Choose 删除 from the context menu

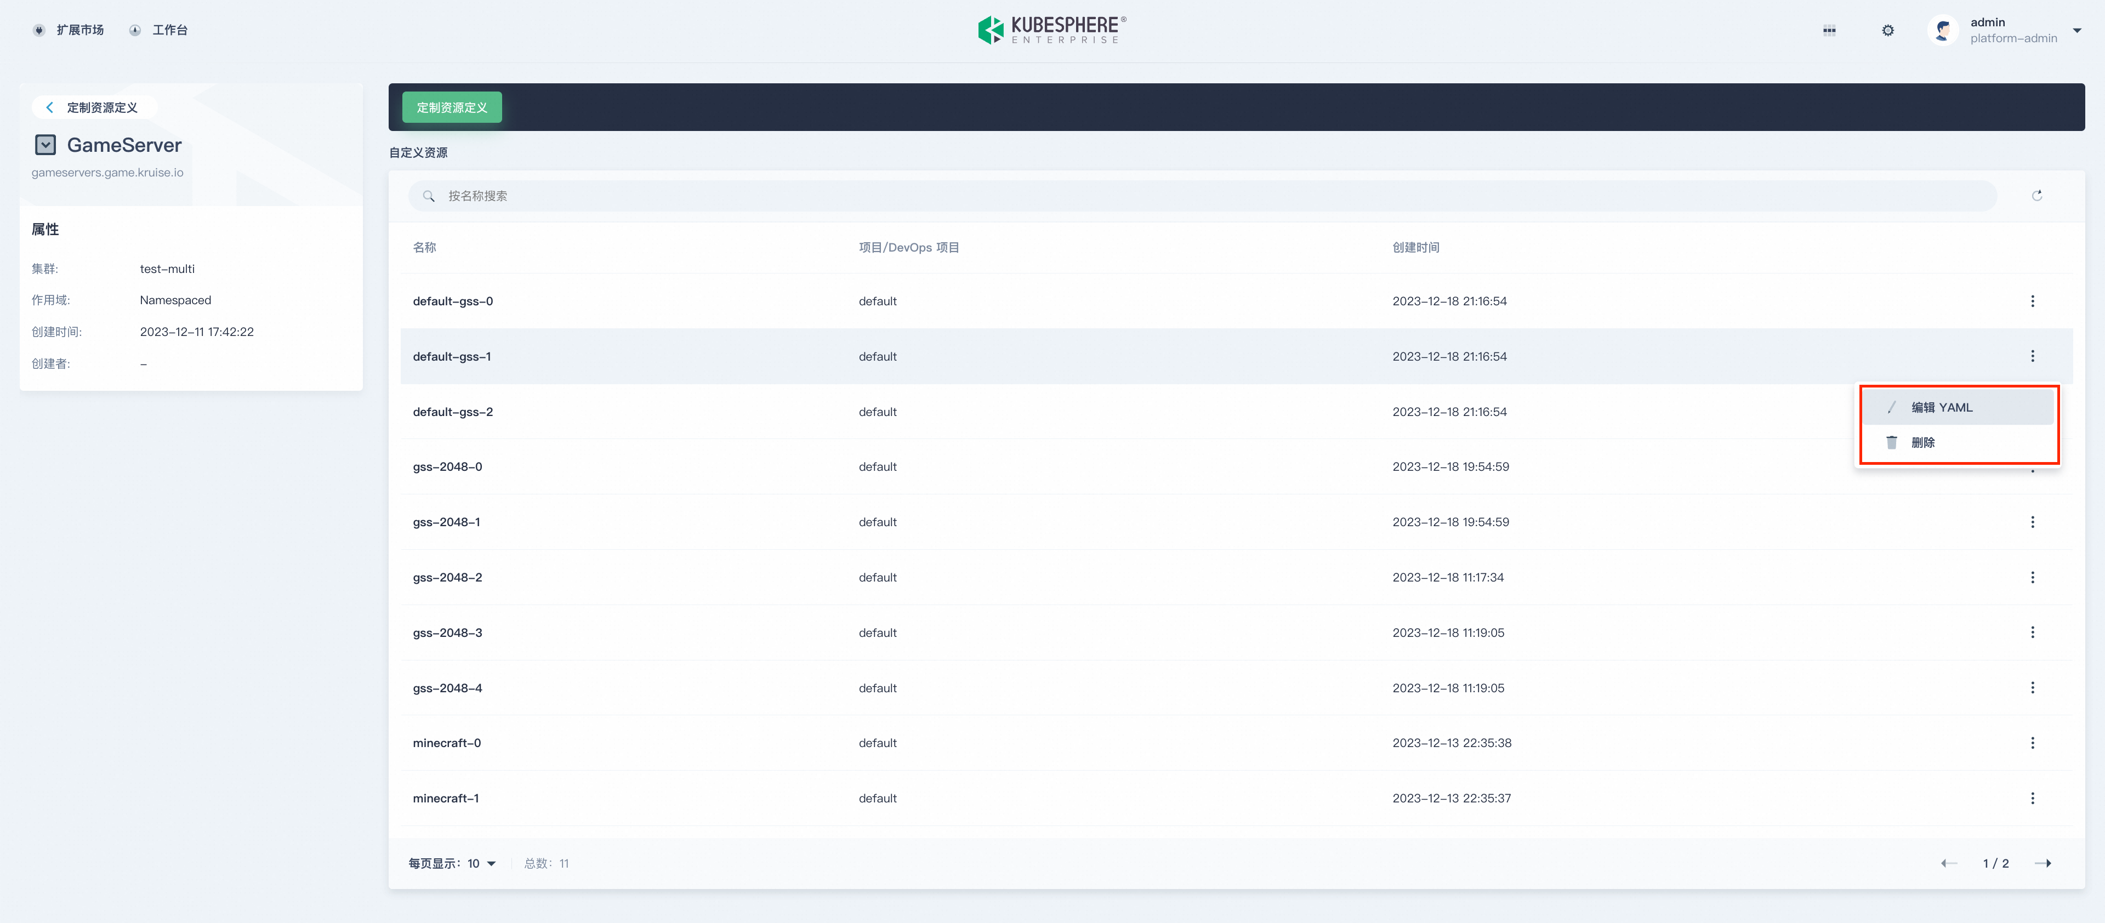click(x=1959, y=443)
